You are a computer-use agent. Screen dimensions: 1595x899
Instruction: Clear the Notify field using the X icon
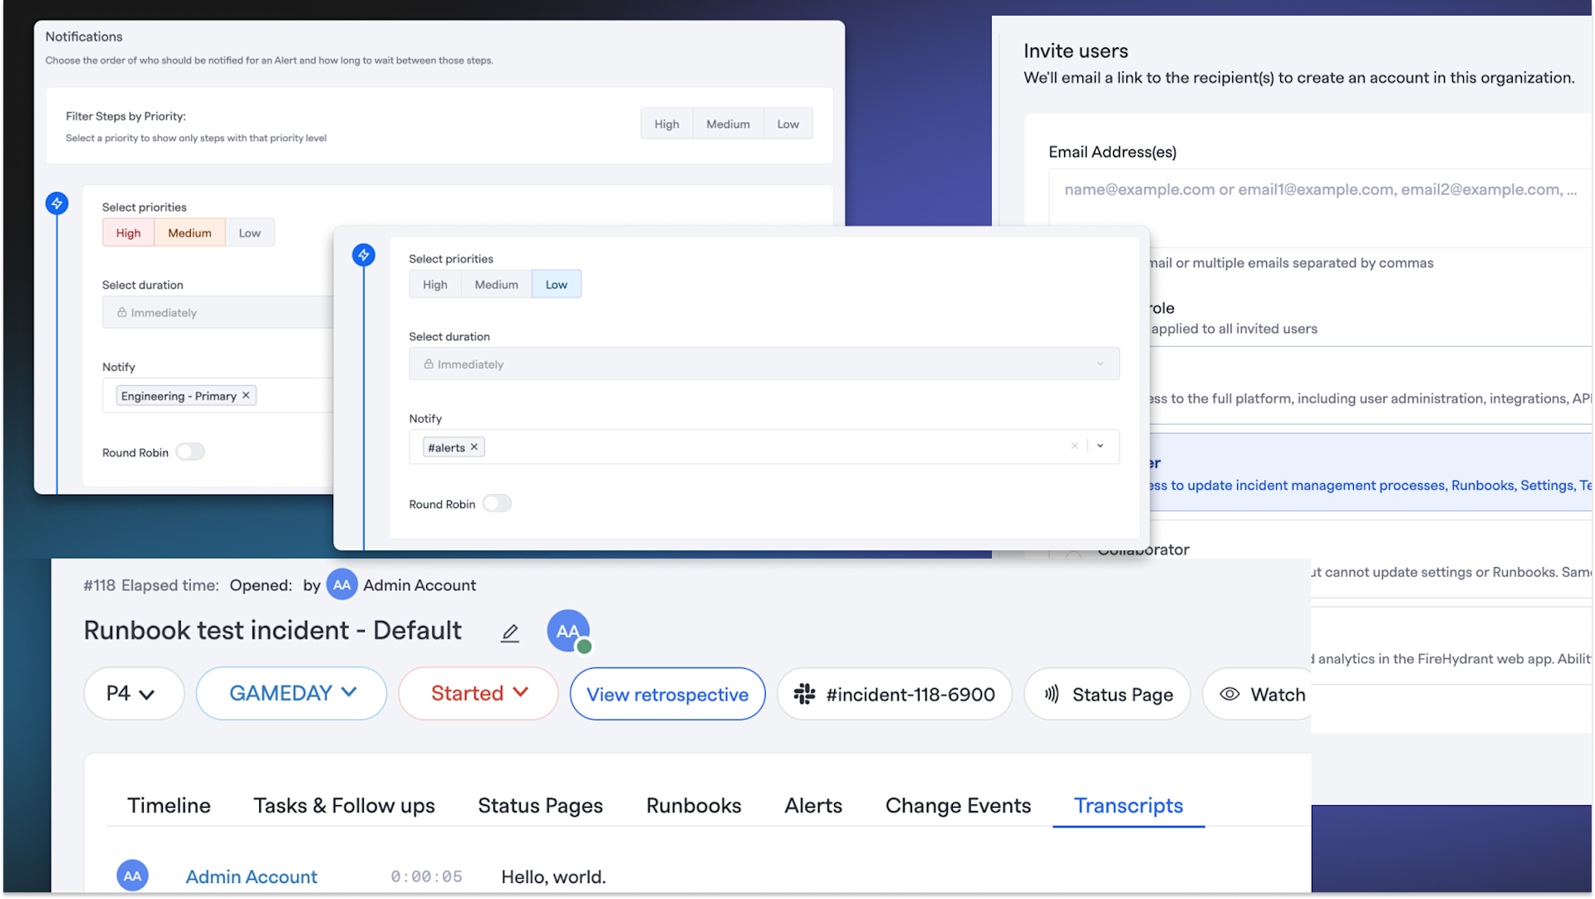pos(1074,447)
